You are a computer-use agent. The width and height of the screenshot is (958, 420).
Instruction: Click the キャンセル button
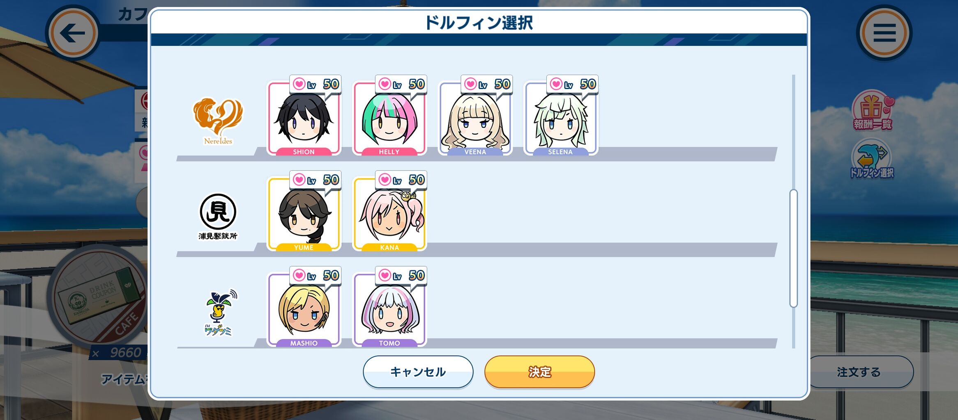[418, 372]
